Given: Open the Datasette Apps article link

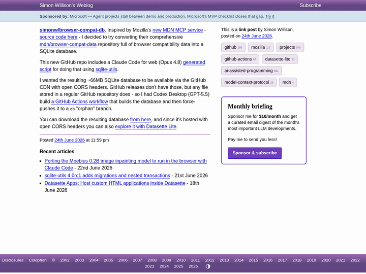Looking at the screenshot, I should pos(115,183).
